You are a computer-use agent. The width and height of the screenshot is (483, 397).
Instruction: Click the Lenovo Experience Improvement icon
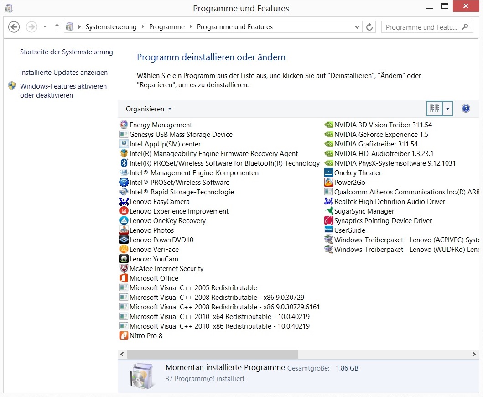pos(124,211)
